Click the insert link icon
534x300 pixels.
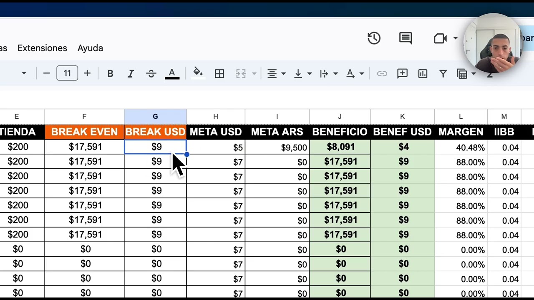(382, 74)
